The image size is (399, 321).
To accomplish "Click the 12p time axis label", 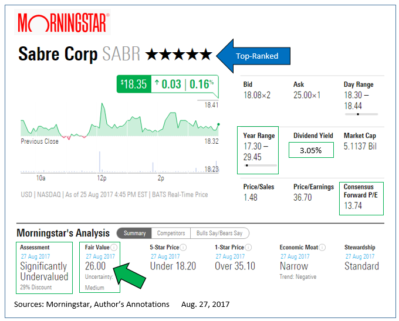I will click(102, 178).
